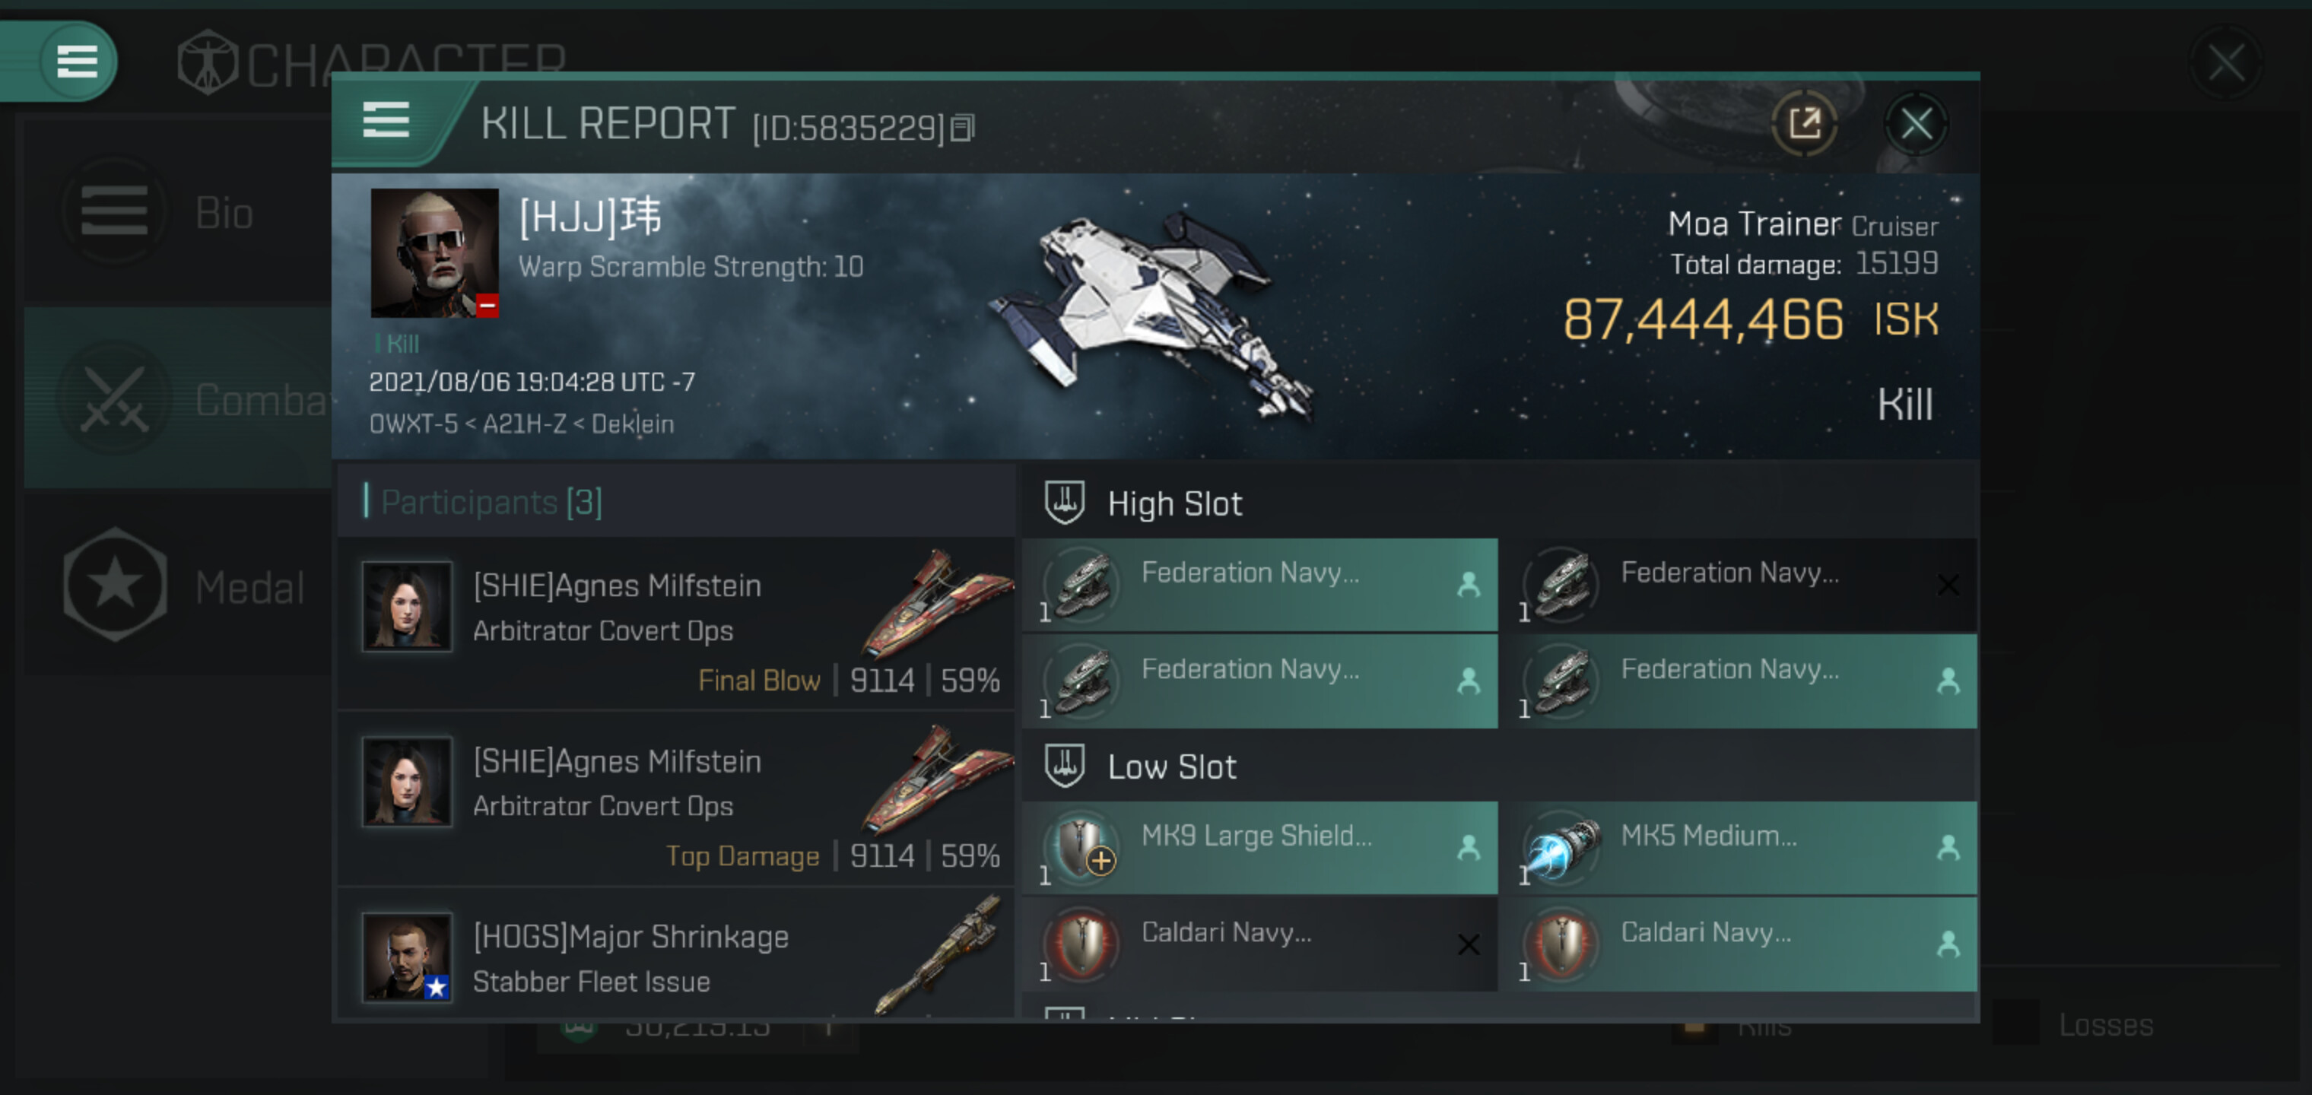Select the MK9 Large Shield module icon
Screen dimensions: 2312x1095
click(x=1081, y=846)
